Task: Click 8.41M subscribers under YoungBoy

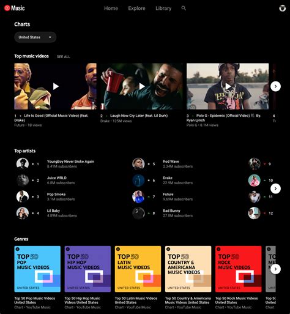Action: pos(62,166)
